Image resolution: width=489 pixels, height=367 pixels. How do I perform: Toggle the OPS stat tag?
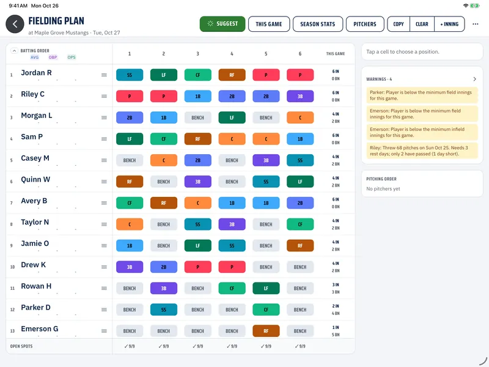(x=72, y=57)
